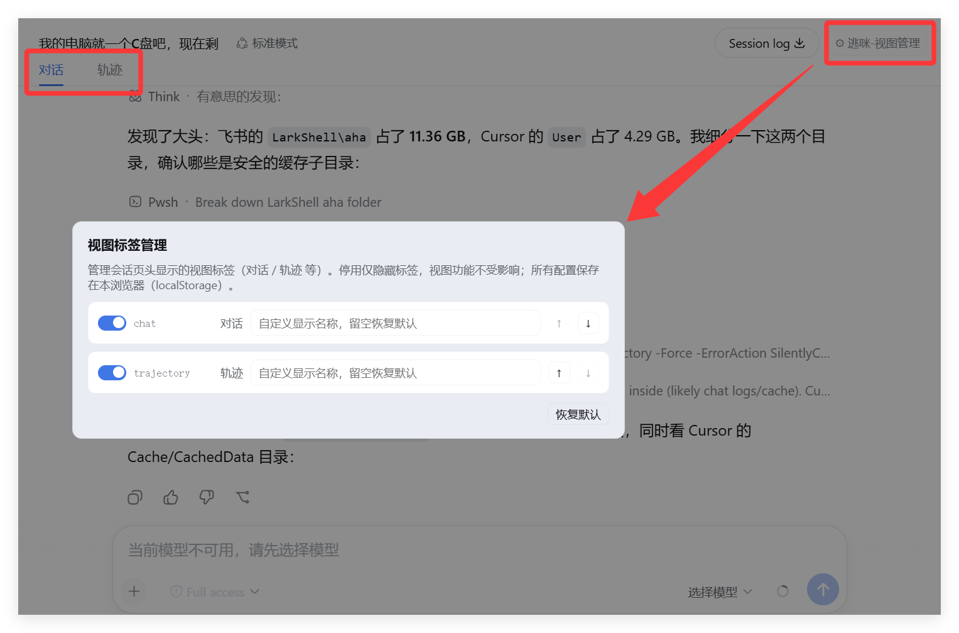959x633 pixels.
Task: Click the 恢复默认 button
Action: pyautogui.click(x=578, y=414)
